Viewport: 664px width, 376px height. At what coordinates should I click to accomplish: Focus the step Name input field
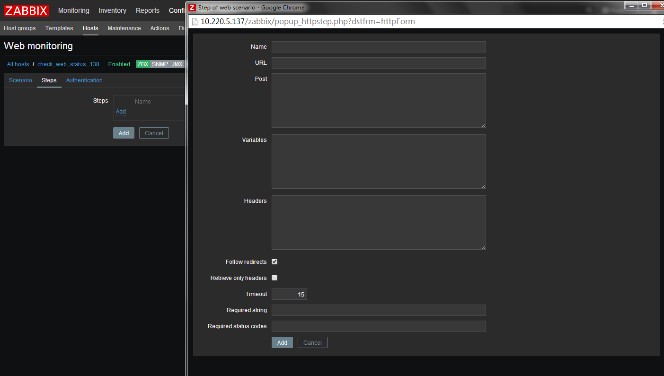[x=379, y=47]
